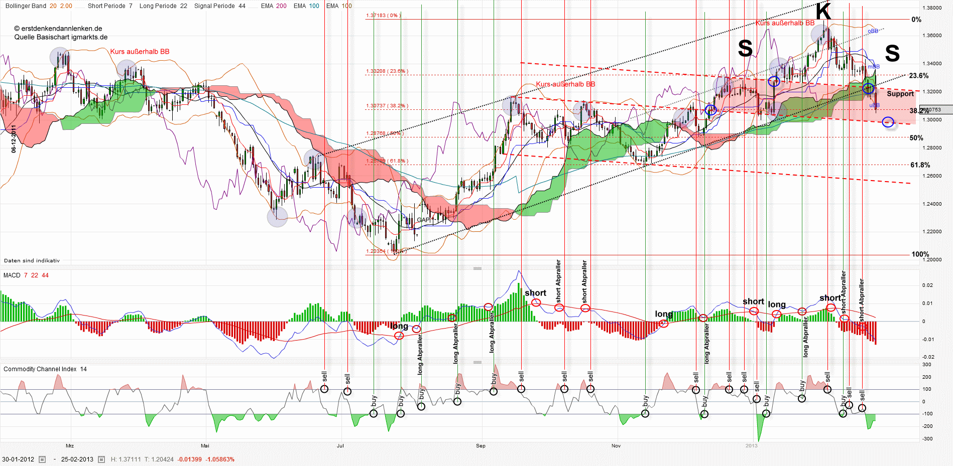Grab the divider handle above CCI panel

click(x=477, y=362)
